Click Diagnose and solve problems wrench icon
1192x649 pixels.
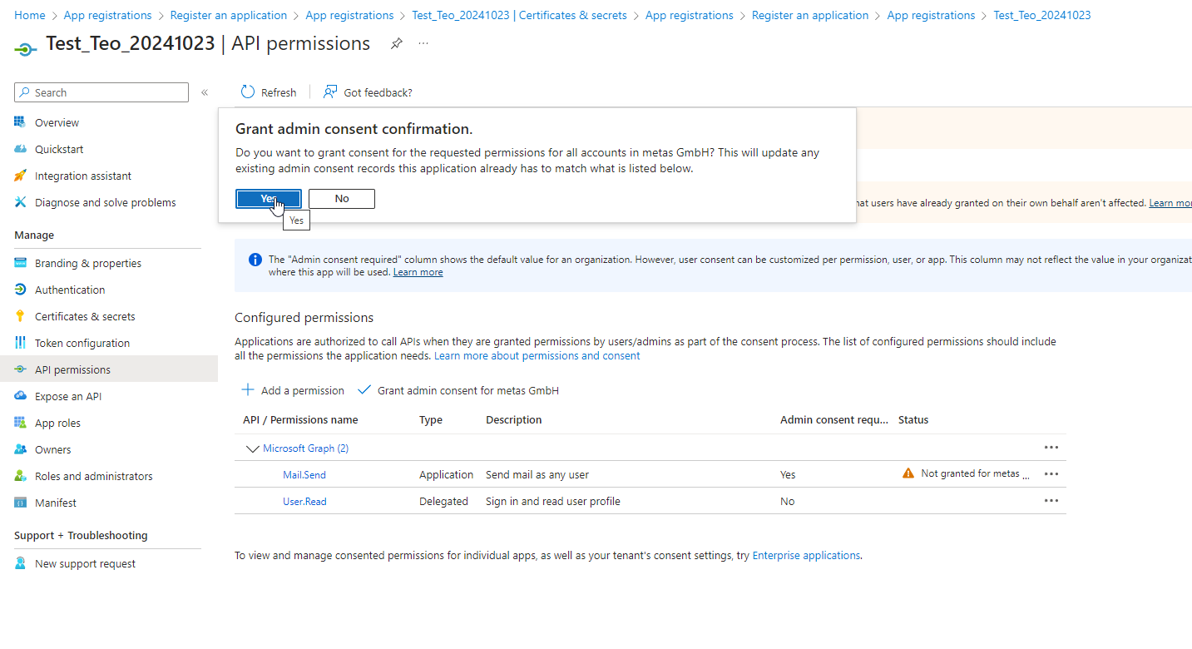20,202
